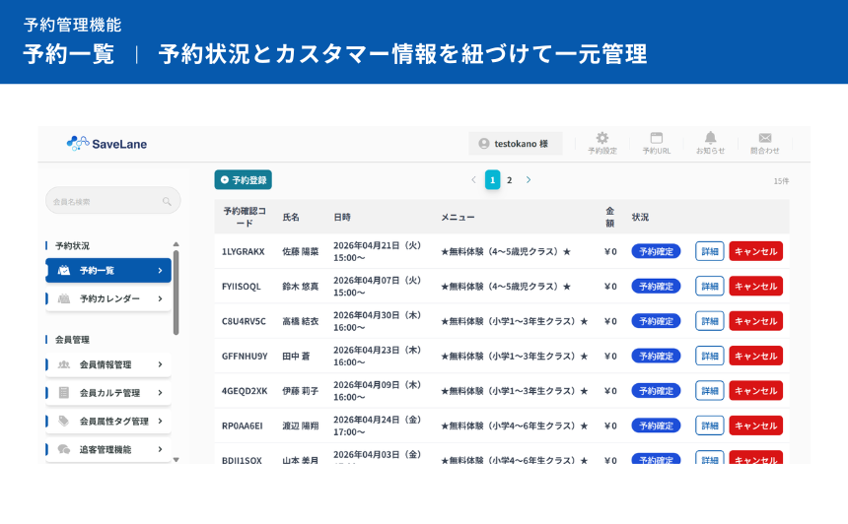
Task: Open 詳細 for reservation RP0AA6EI
Action: [710, 426]
